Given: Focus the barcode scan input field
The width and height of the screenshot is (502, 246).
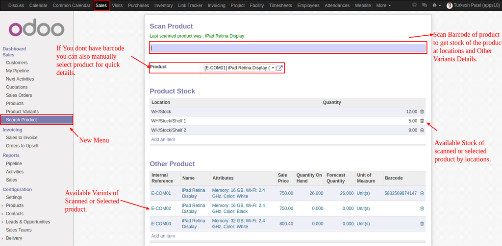Looking at the screenshot, I should [288, 48].
